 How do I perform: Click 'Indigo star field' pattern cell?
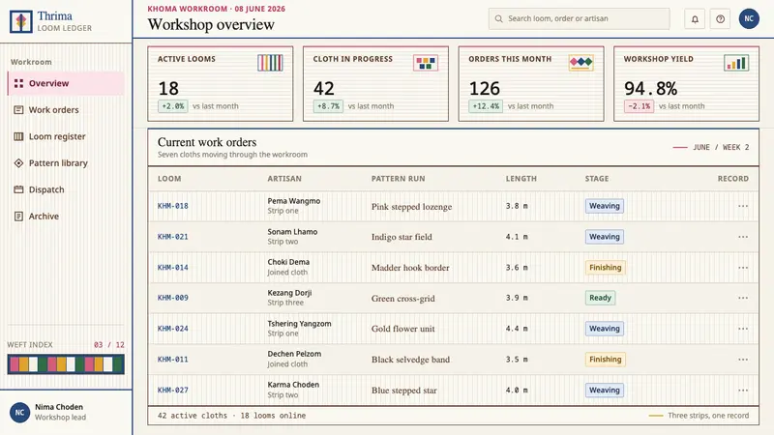(x=402, y=237)
